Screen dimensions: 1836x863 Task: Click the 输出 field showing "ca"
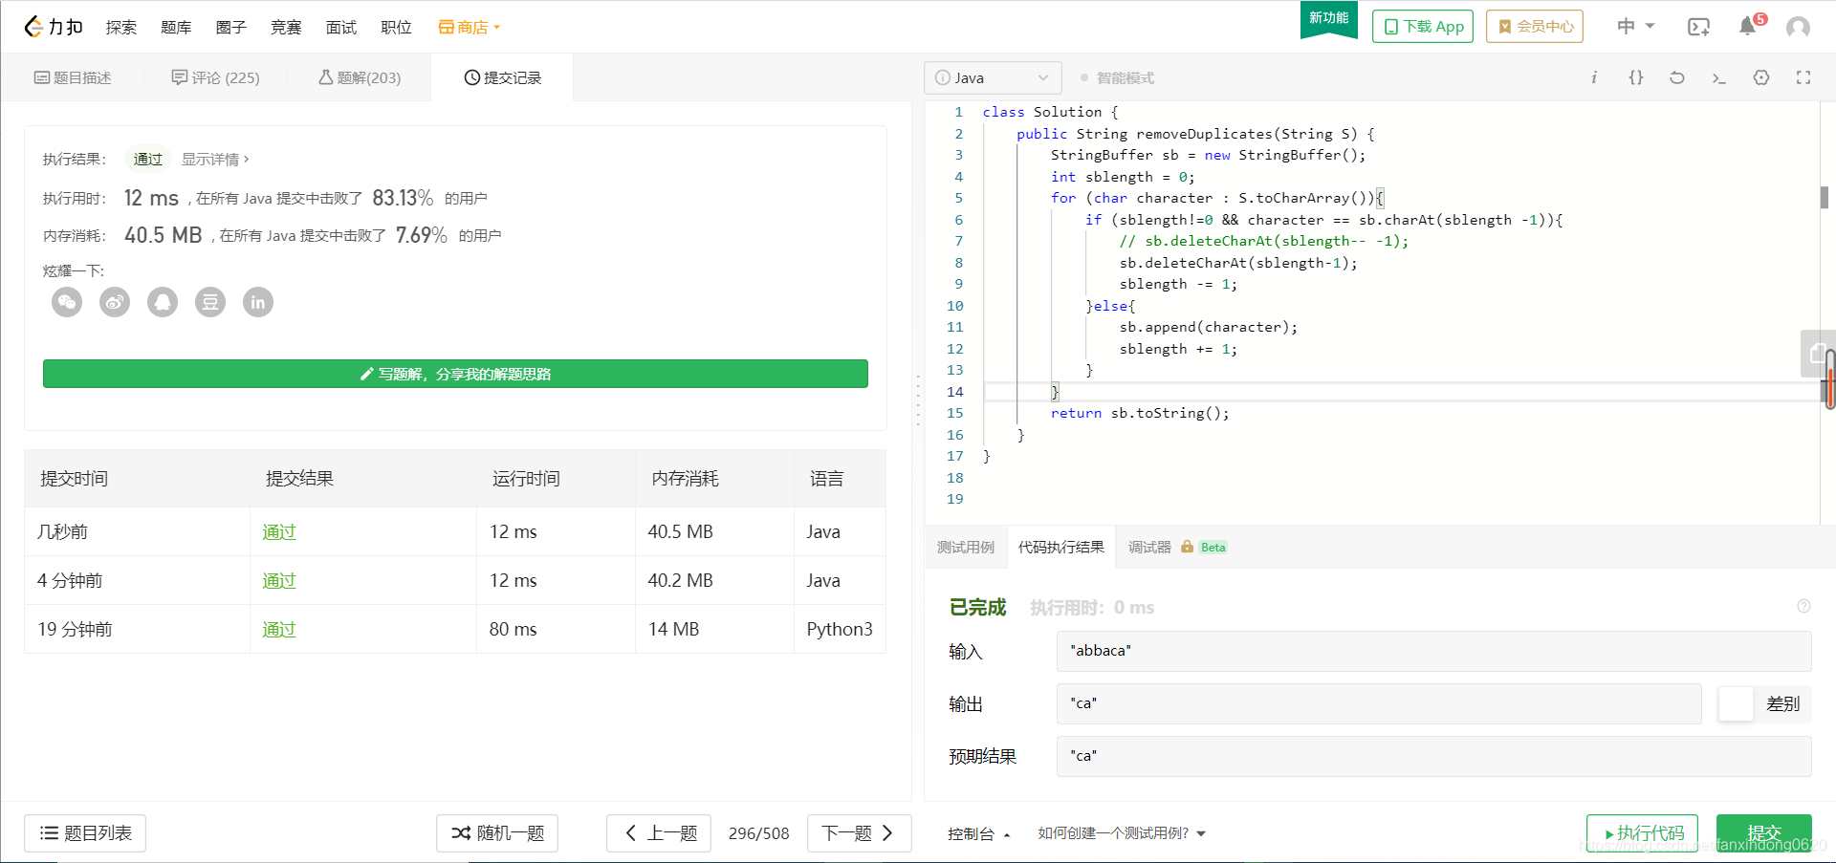pyautogui.click(x=1379, y=703)
